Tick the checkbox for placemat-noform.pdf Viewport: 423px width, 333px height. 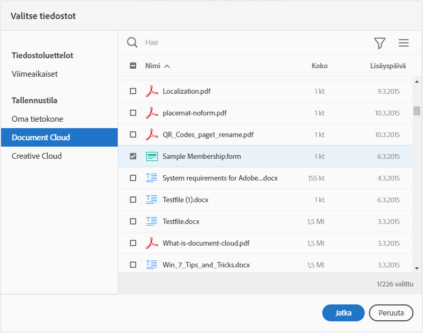(x=133, y=113)
